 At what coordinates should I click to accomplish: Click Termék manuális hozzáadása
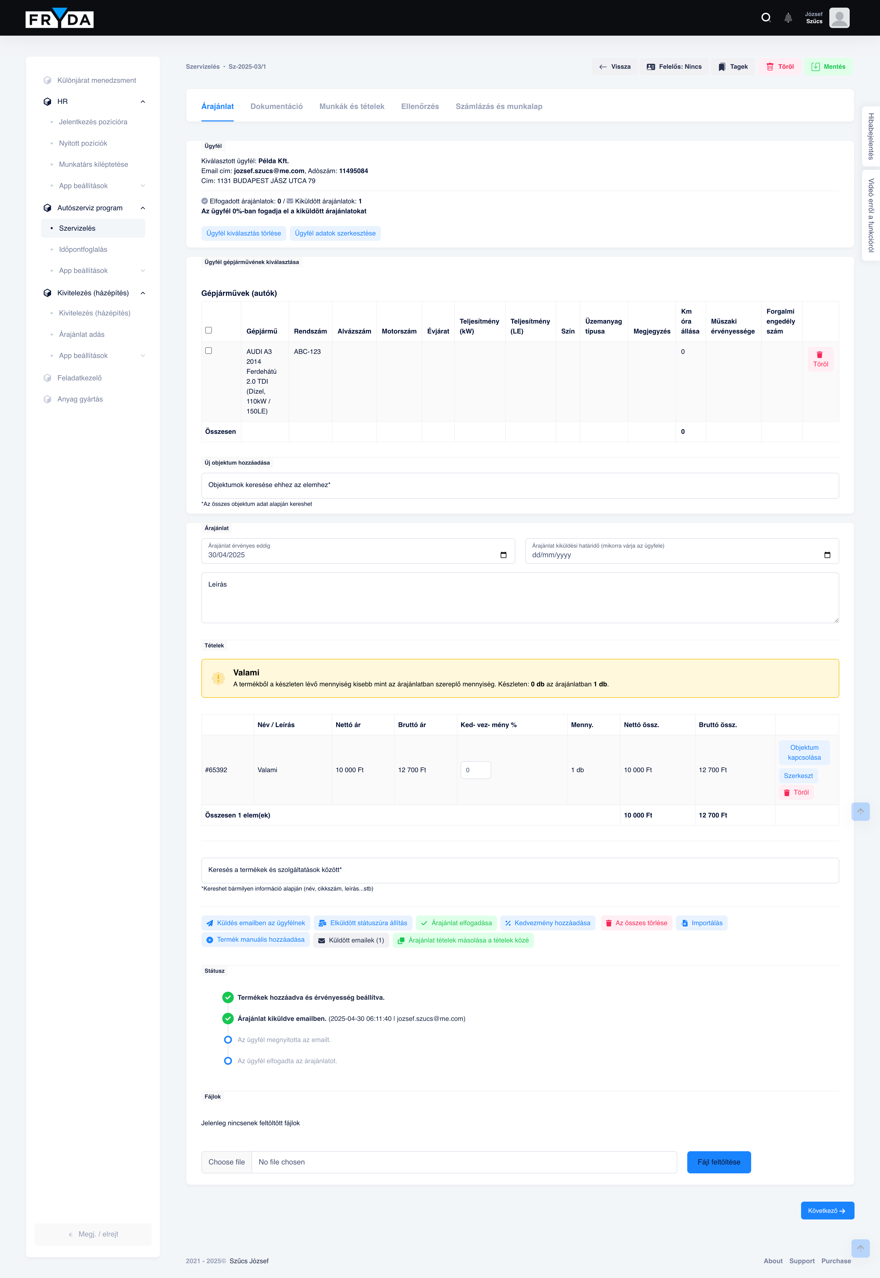[256, 940]
